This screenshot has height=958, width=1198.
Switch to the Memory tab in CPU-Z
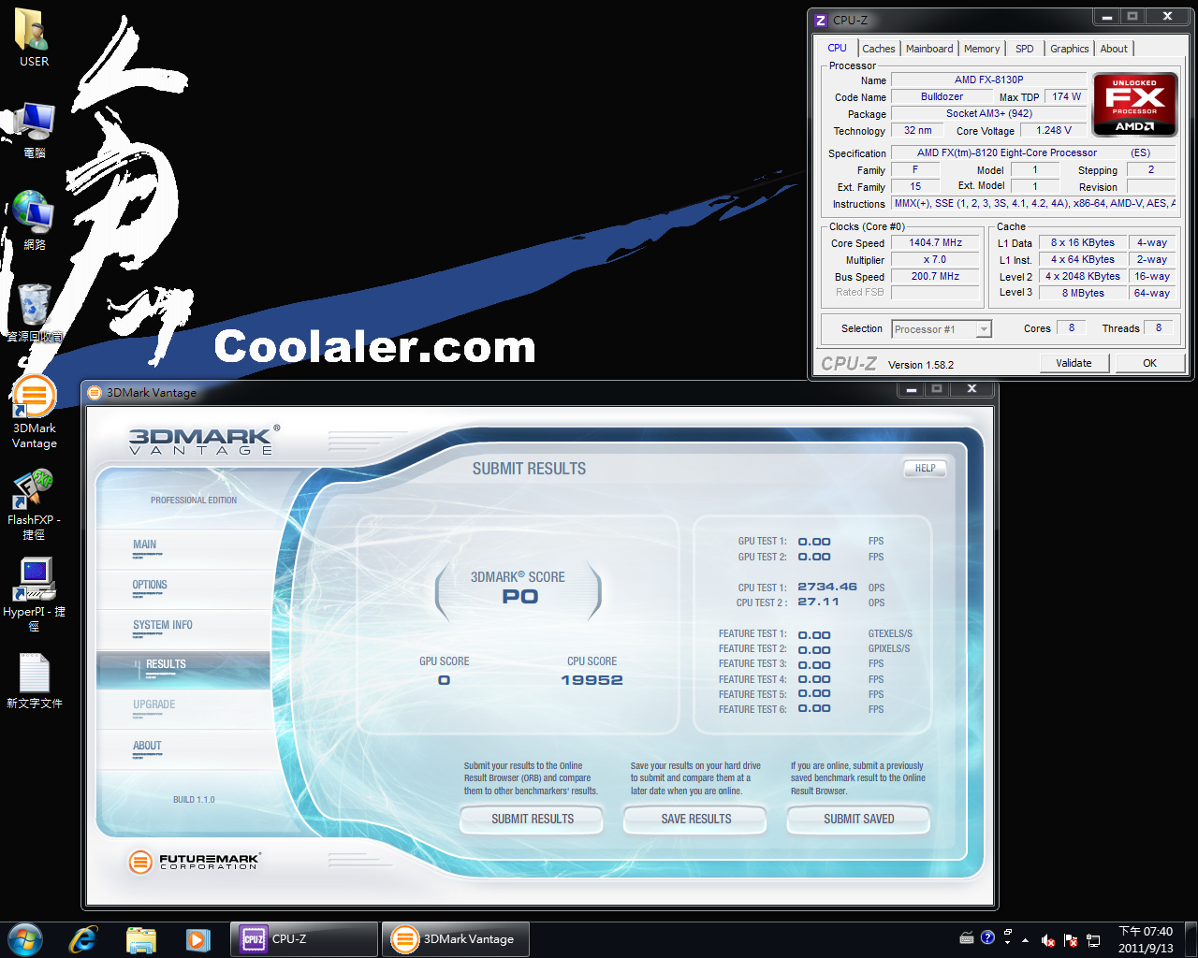click(982, 49)
